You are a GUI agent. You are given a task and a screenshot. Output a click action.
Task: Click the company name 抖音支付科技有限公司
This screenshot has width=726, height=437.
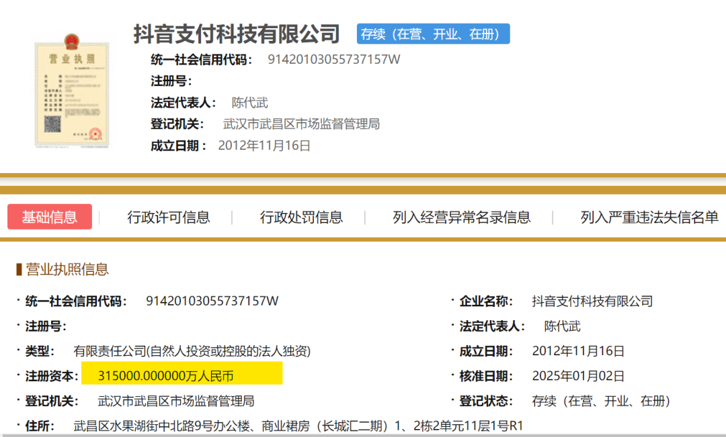pyautogui.click(x=236, y=33)
